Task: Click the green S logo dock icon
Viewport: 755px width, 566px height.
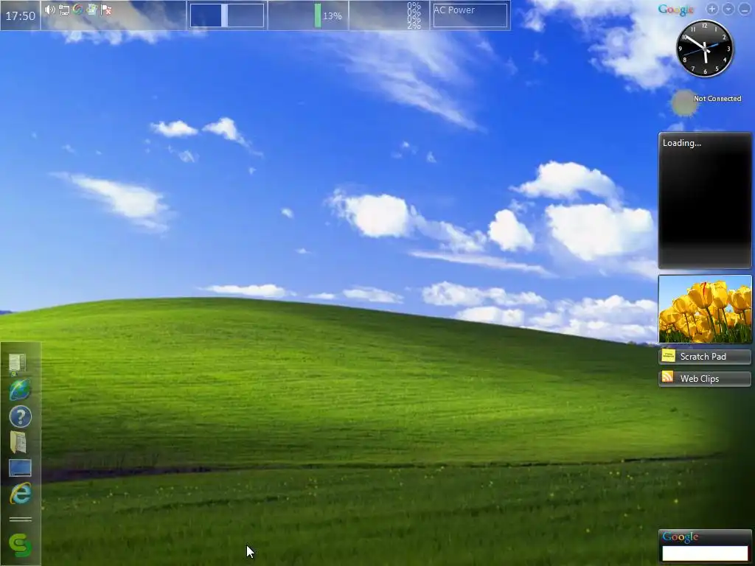Action: click(x=20, y=546)
